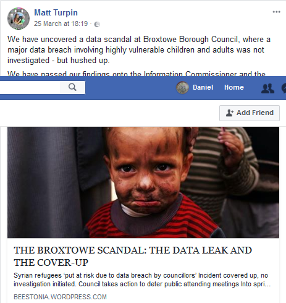Open the crying child article image
This screenshot has width=286, height=303.
pyautogui.click(x=143, y=182)
